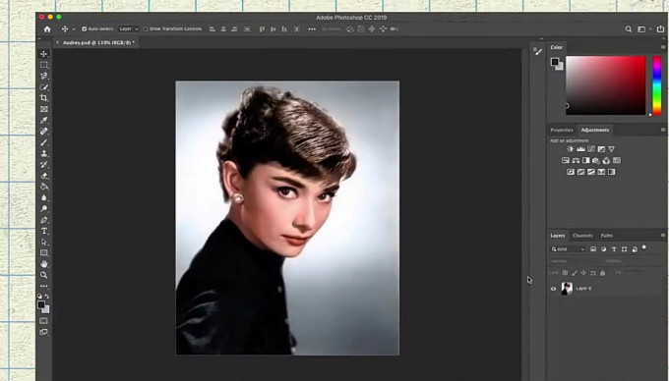Select the Healing Brush tool
This screenshot has height=381, width=669.
tap(44, 132)
